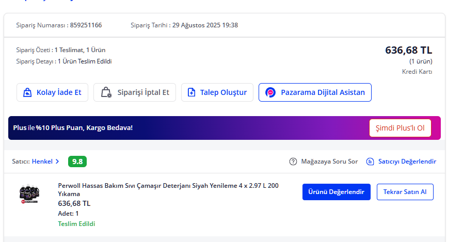The image size is (463, 242).
Task: Click the 9.8 seller rating badge
Action: [x=77, y=162]
